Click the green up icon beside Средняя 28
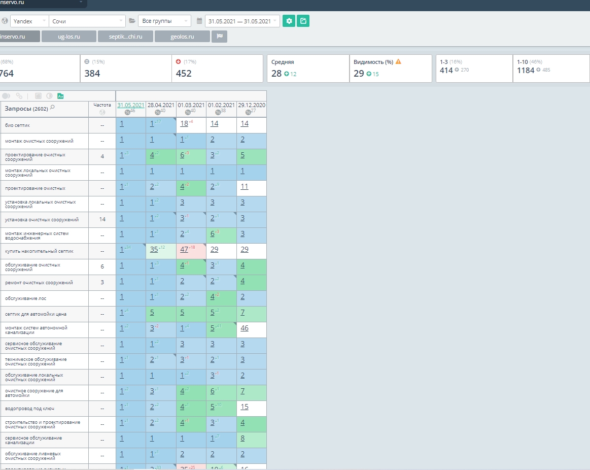 286,74
